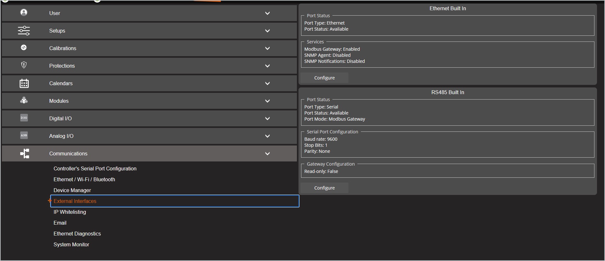Expand the Modules section chevron
The height and width of the screenshot is (261, 605).
point(267,101)
